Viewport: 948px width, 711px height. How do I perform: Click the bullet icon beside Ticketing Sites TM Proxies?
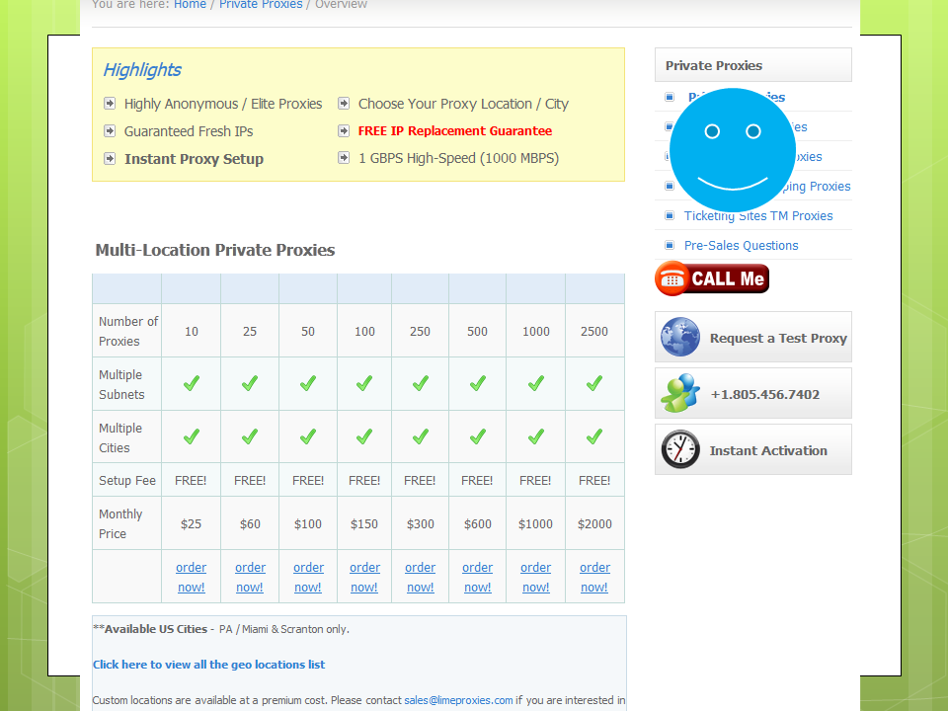pyautogui.click(x=670, y=215)
